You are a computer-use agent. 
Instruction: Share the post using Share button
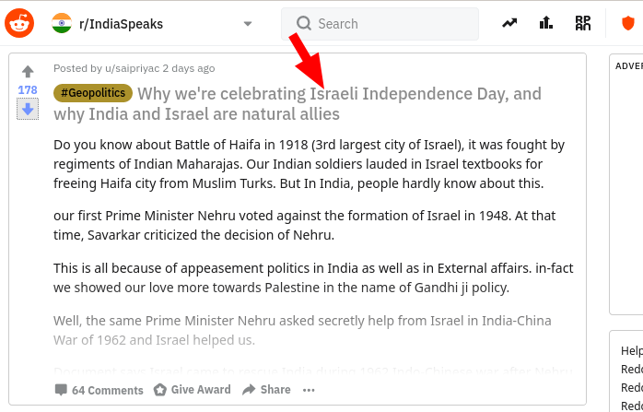[266, 390]
